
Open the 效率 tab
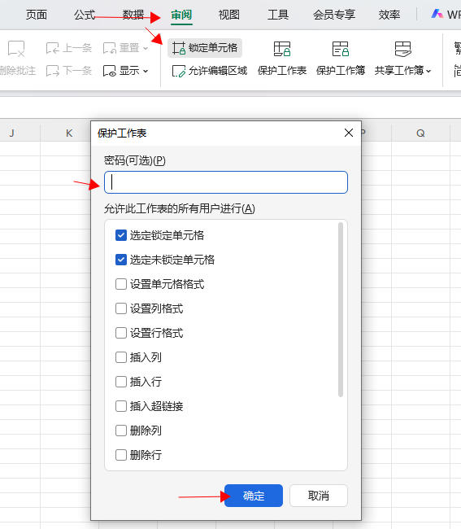389,15
